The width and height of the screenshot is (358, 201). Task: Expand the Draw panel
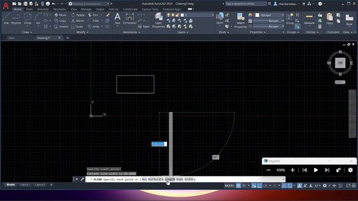point(27,32)
